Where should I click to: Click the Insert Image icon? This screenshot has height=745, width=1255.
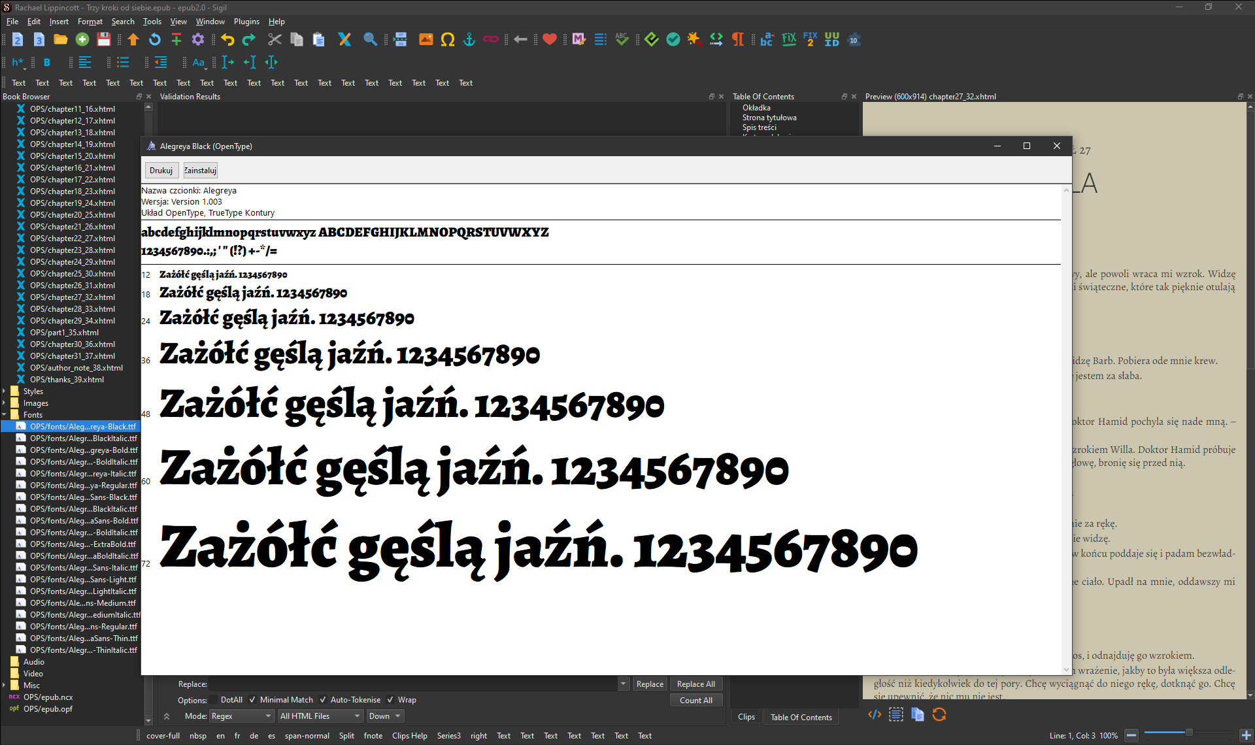426,40
